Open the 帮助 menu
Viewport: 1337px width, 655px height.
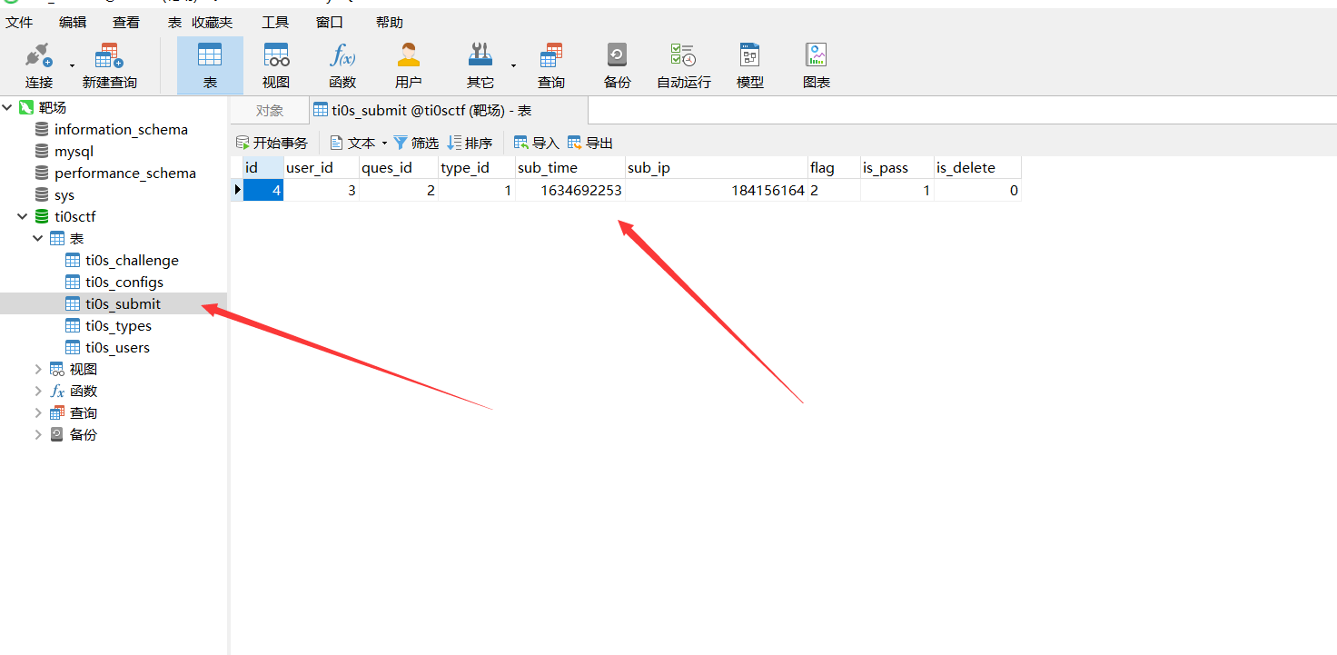pyautogui.click(x=389, y=22)
